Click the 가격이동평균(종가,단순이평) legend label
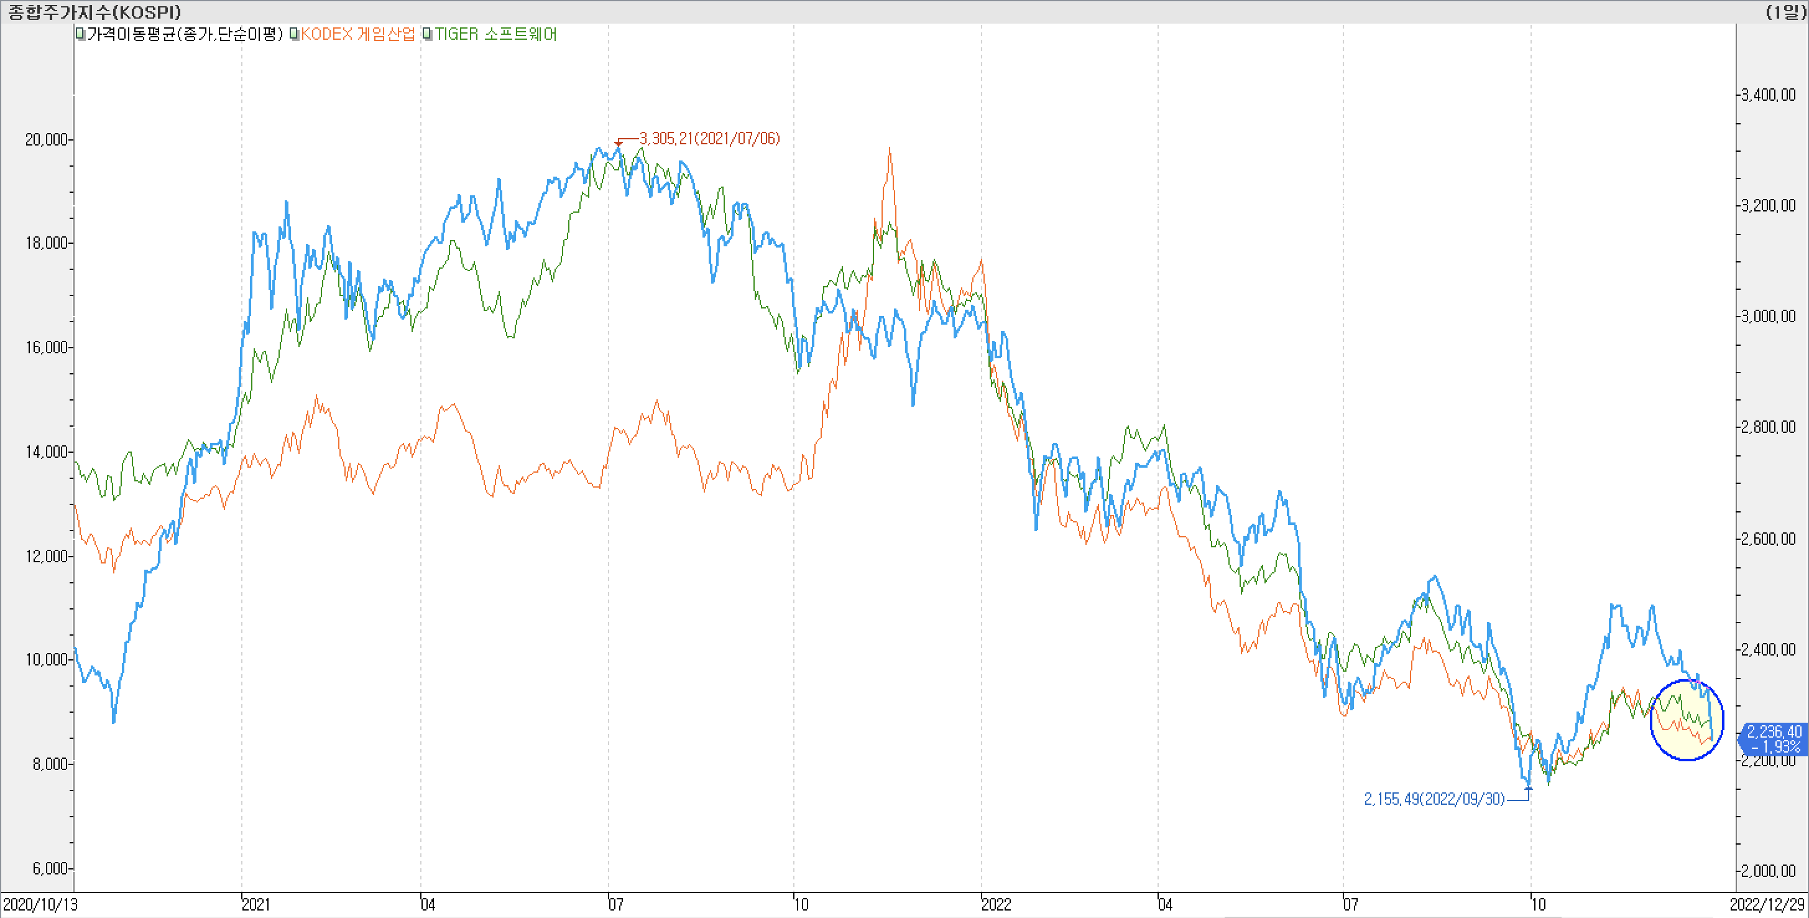This screenshot has width=1809, height=918. tap(185, 34)
